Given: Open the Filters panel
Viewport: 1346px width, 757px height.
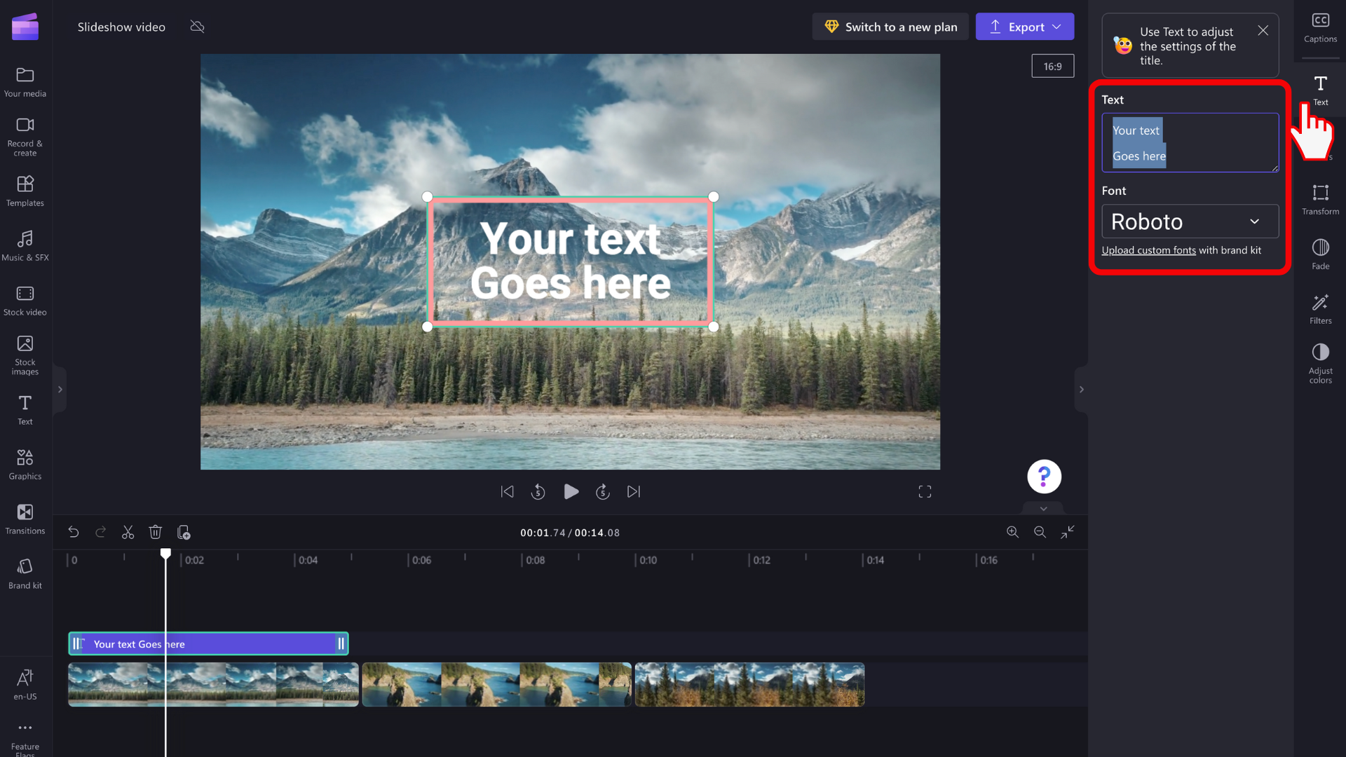Looking at the screenshot, I should tap(1320, 309).
